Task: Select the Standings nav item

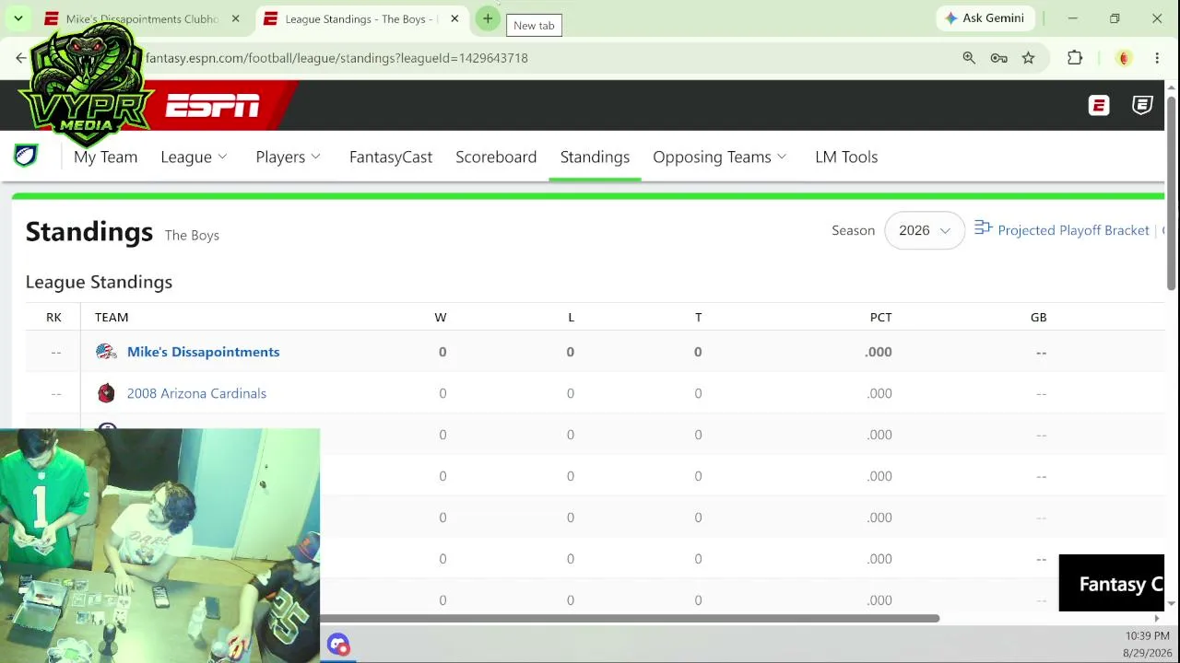Action: pyautogui.click(x=595, y=157)
